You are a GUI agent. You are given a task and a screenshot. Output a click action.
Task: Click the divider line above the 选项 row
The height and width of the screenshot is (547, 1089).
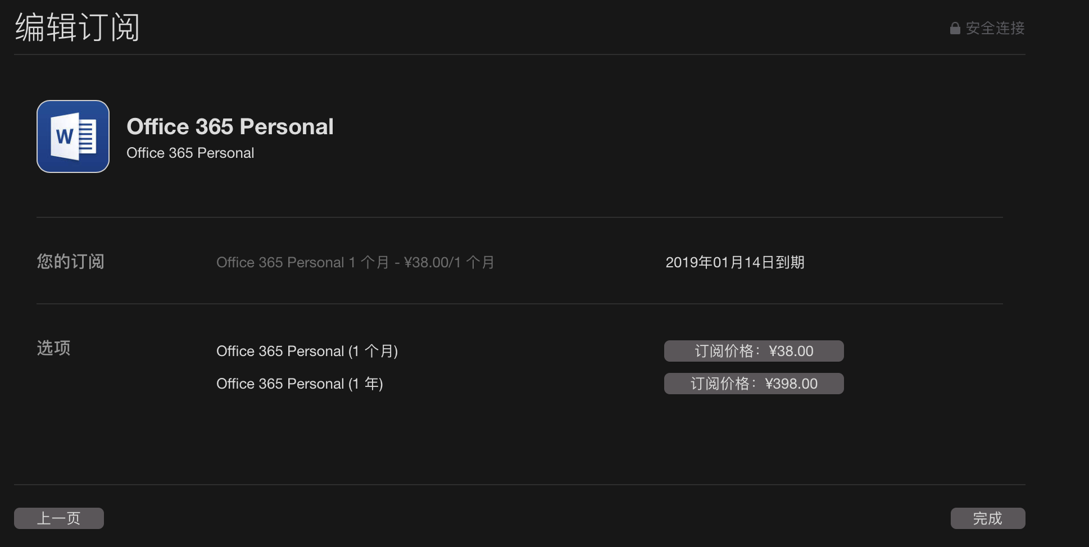tap(520, 304)
